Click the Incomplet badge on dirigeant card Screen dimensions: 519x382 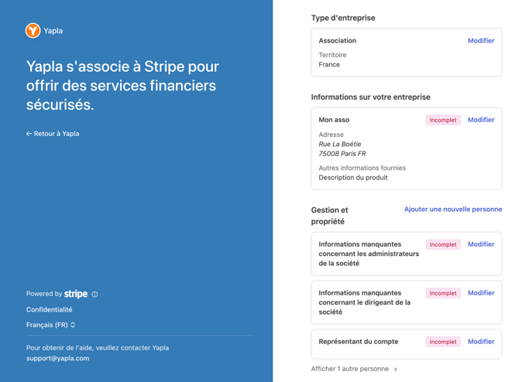click(x=443, y=293)
